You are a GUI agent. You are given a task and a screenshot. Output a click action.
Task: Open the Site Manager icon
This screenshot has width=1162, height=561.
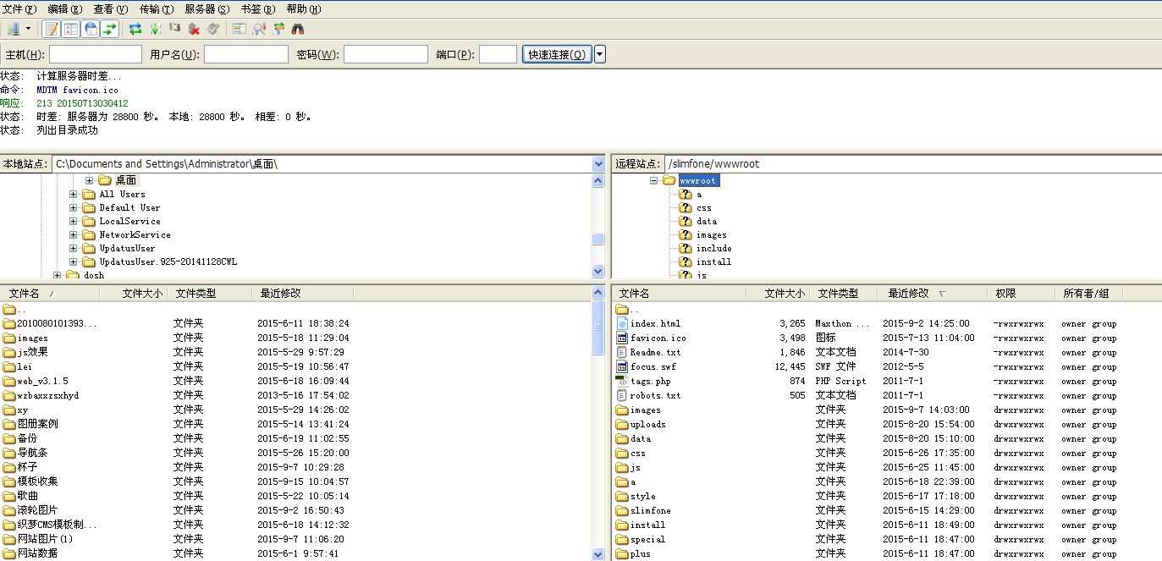point(12,29)
